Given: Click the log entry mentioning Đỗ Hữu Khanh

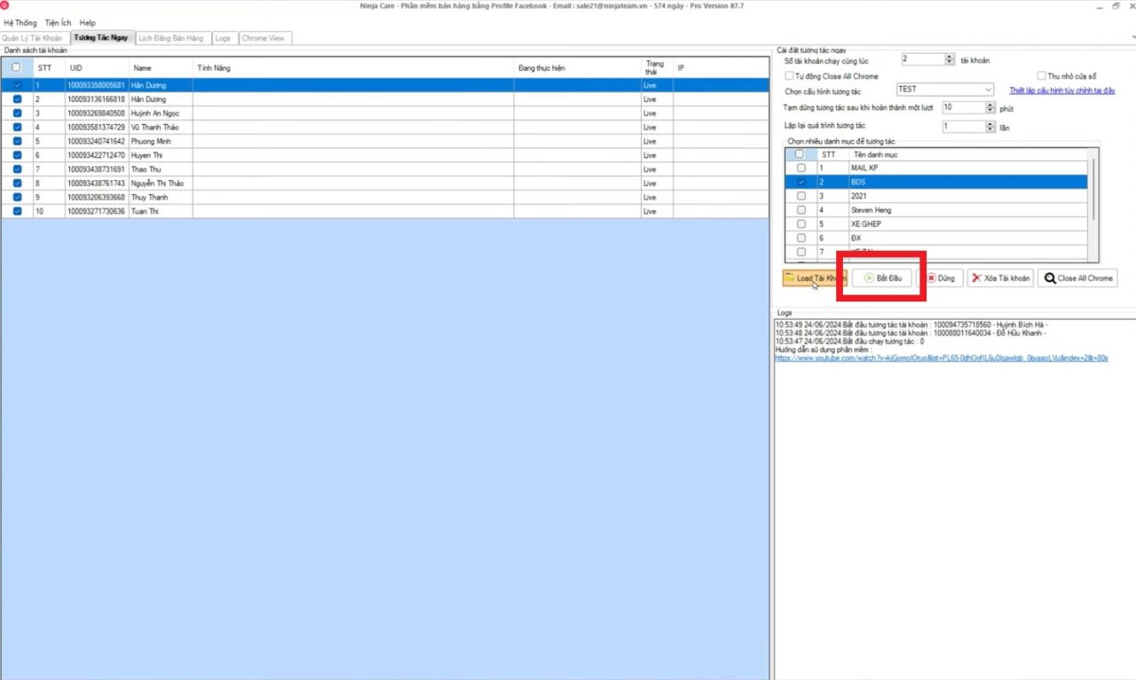Looking at the screenshot, I should point(911,333).
